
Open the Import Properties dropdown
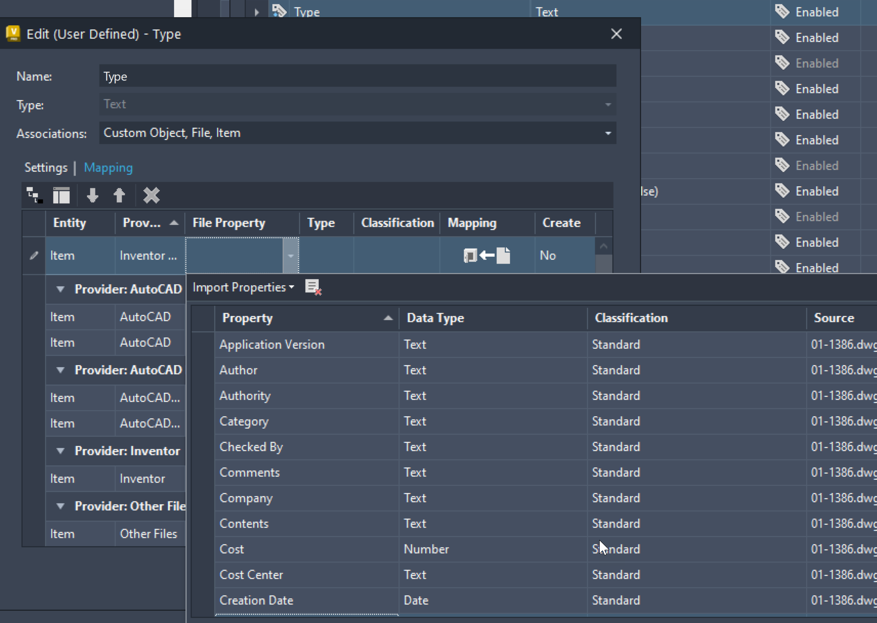pos(243,287)
